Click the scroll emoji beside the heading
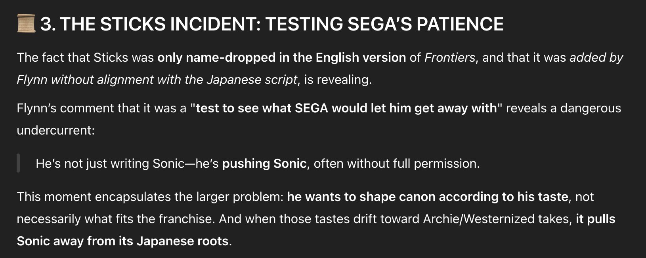Viewport: 646px width, 258px height. click(27, 24)
